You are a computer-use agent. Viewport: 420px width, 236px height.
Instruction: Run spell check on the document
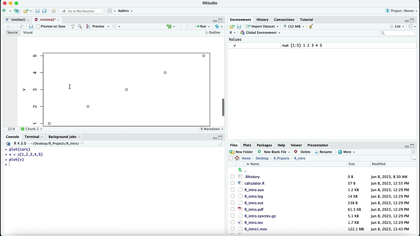[73, 26]
